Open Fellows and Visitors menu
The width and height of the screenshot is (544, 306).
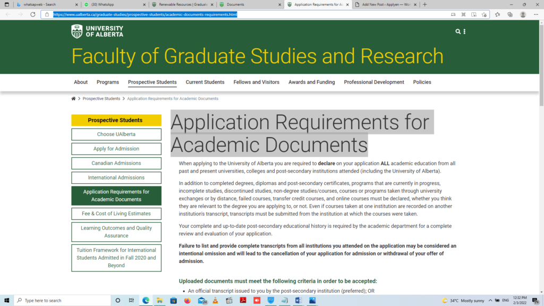pyautogui.click(x=257, y=82)
